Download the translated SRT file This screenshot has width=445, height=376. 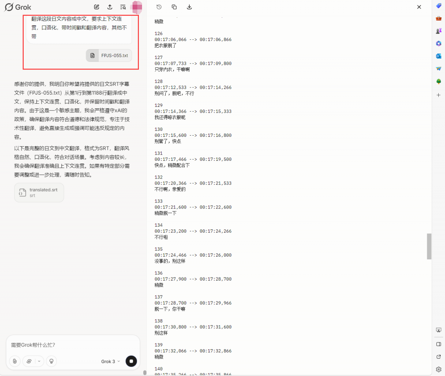coord(189,7)
